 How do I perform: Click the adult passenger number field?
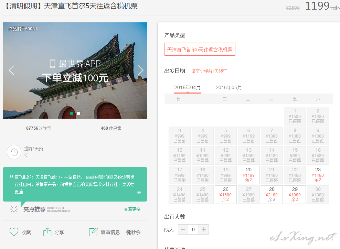pos(193,229)
